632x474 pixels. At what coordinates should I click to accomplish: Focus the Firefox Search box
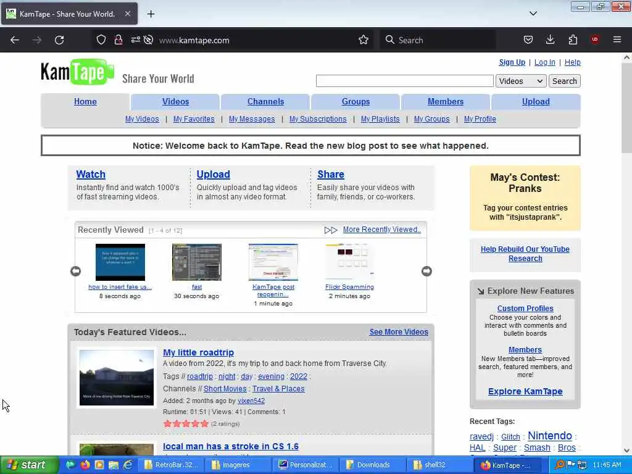438,40
